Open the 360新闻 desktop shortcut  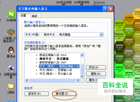pos(11,14)
